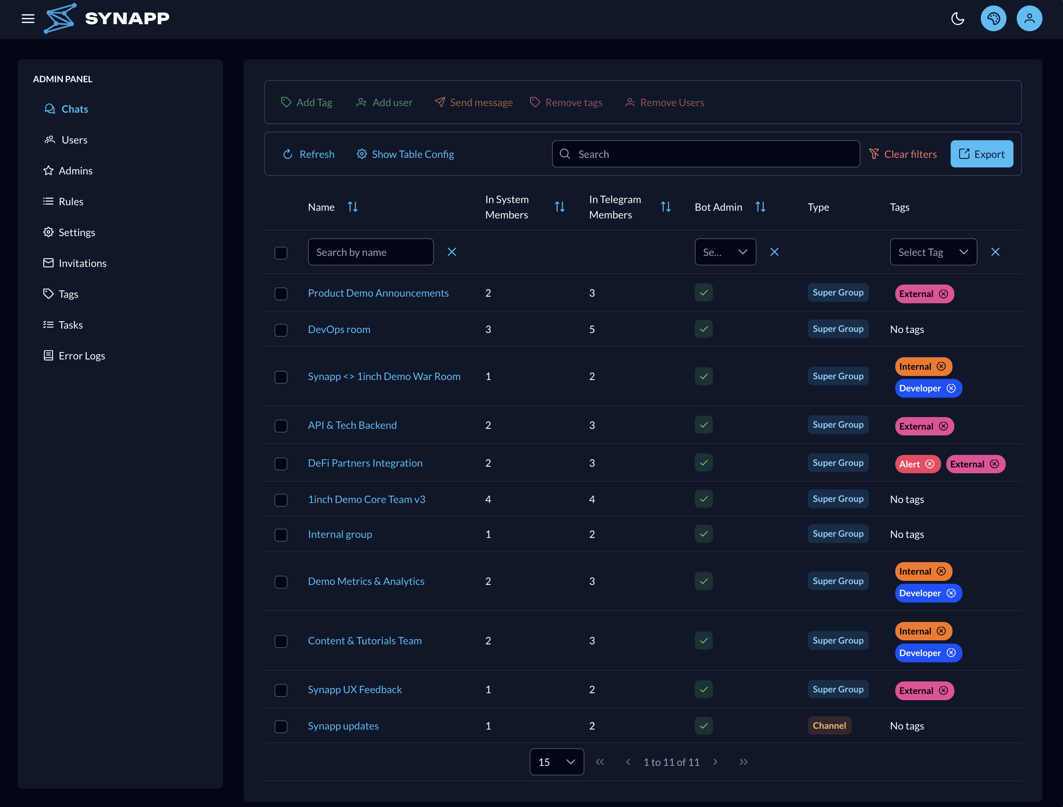Remove Alert tag from DeFi Partners Integration
Image resolution: width=1063 pixels, height=807 pixels.
[x=930, y=464]
